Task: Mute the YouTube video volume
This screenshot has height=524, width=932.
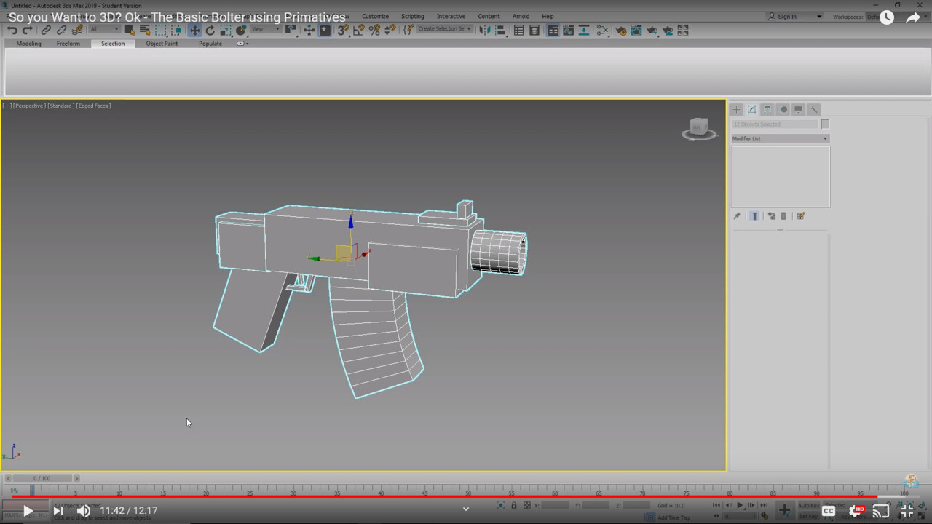Action: [84, 511]
